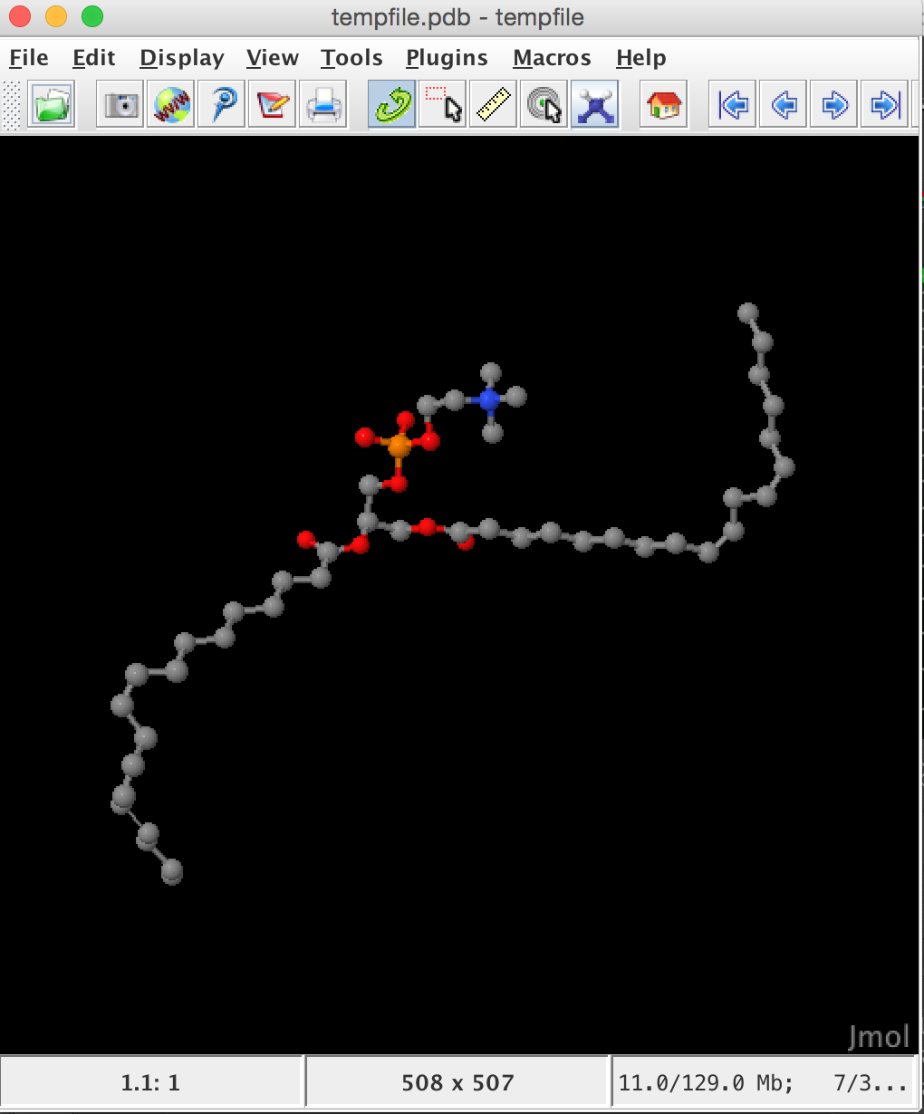
Task: Click the memory usage status field
Action: coord(765,1080)
